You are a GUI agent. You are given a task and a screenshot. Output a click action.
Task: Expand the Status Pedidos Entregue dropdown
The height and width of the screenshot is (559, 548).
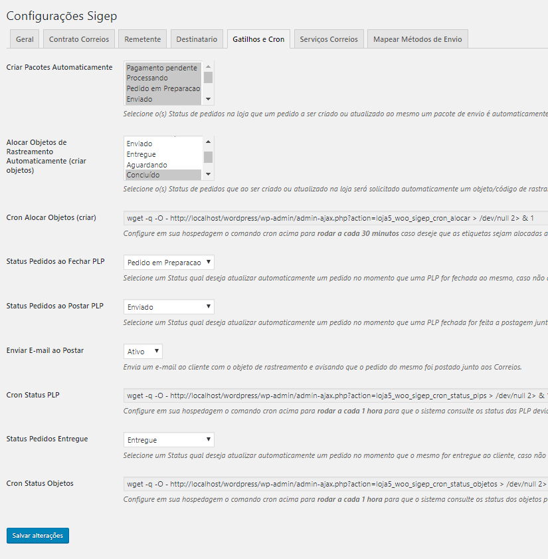point(169,440)
